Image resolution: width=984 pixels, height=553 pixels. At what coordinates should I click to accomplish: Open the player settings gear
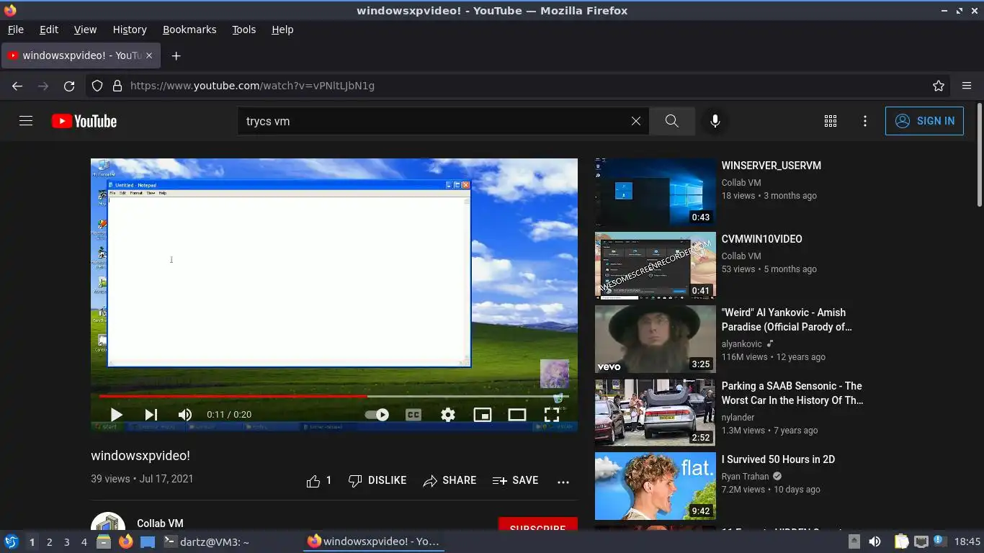pyautogui.click(x=448, y=415)
